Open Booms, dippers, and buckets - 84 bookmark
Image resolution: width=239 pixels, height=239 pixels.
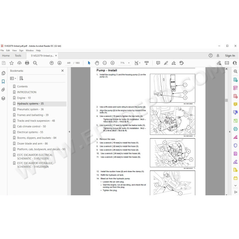point(37,138)
